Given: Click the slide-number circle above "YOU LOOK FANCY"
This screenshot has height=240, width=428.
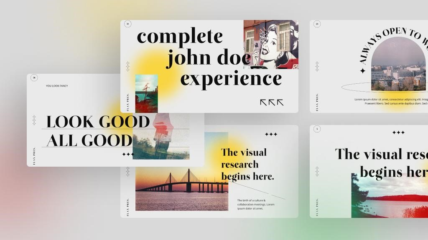Looking at the screenshot, I should click(x=34, y=77).
